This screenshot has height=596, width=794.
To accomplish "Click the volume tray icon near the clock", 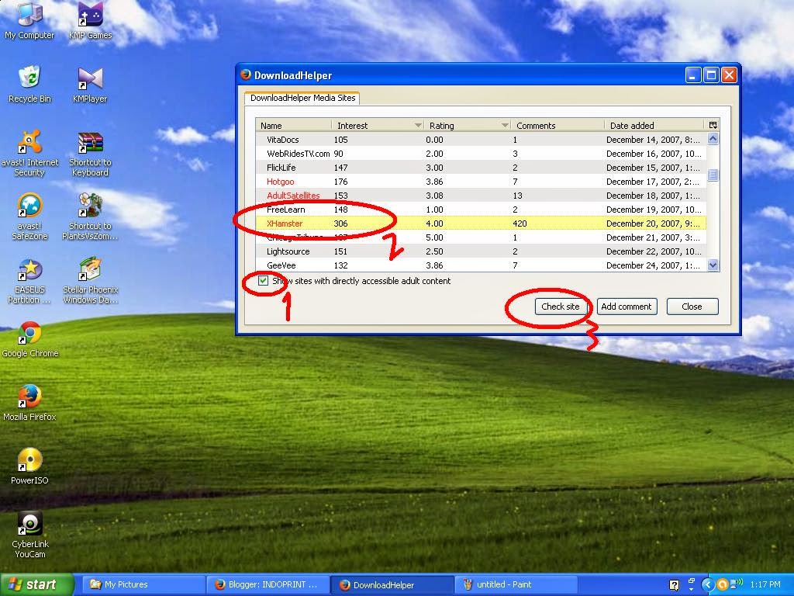I will 738,584.
